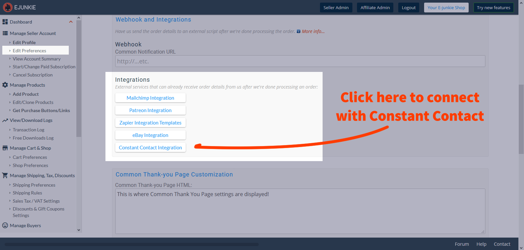This screenshot has width=524, height=250.
Task: Click the Manage Products gear icon
Action: (x=5, y=85)
